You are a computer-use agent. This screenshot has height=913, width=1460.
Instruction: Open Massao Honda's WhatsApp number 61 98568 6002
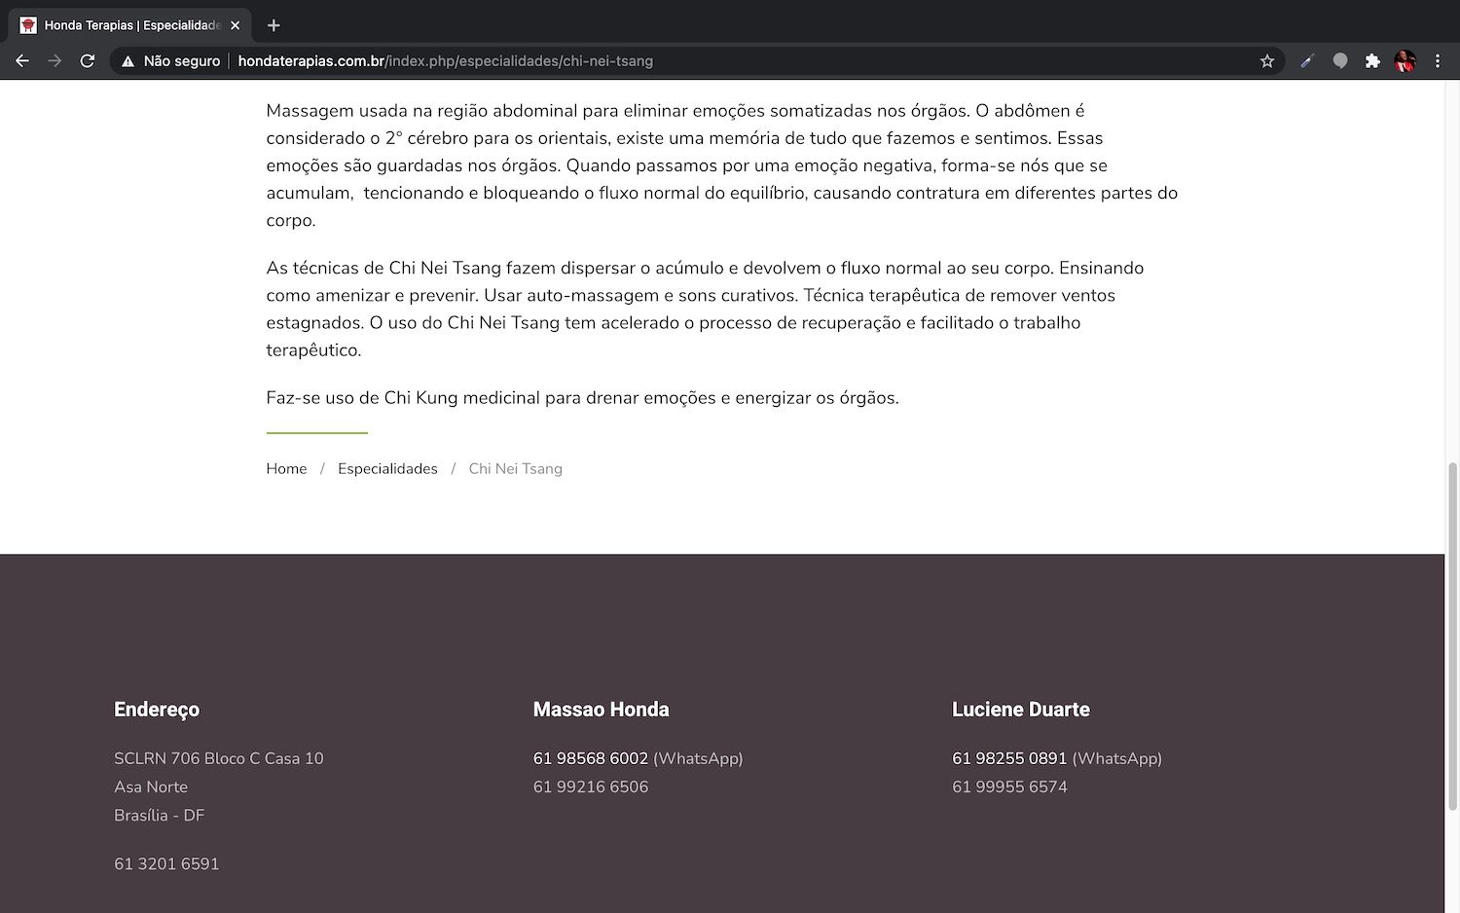coord(590,758)
